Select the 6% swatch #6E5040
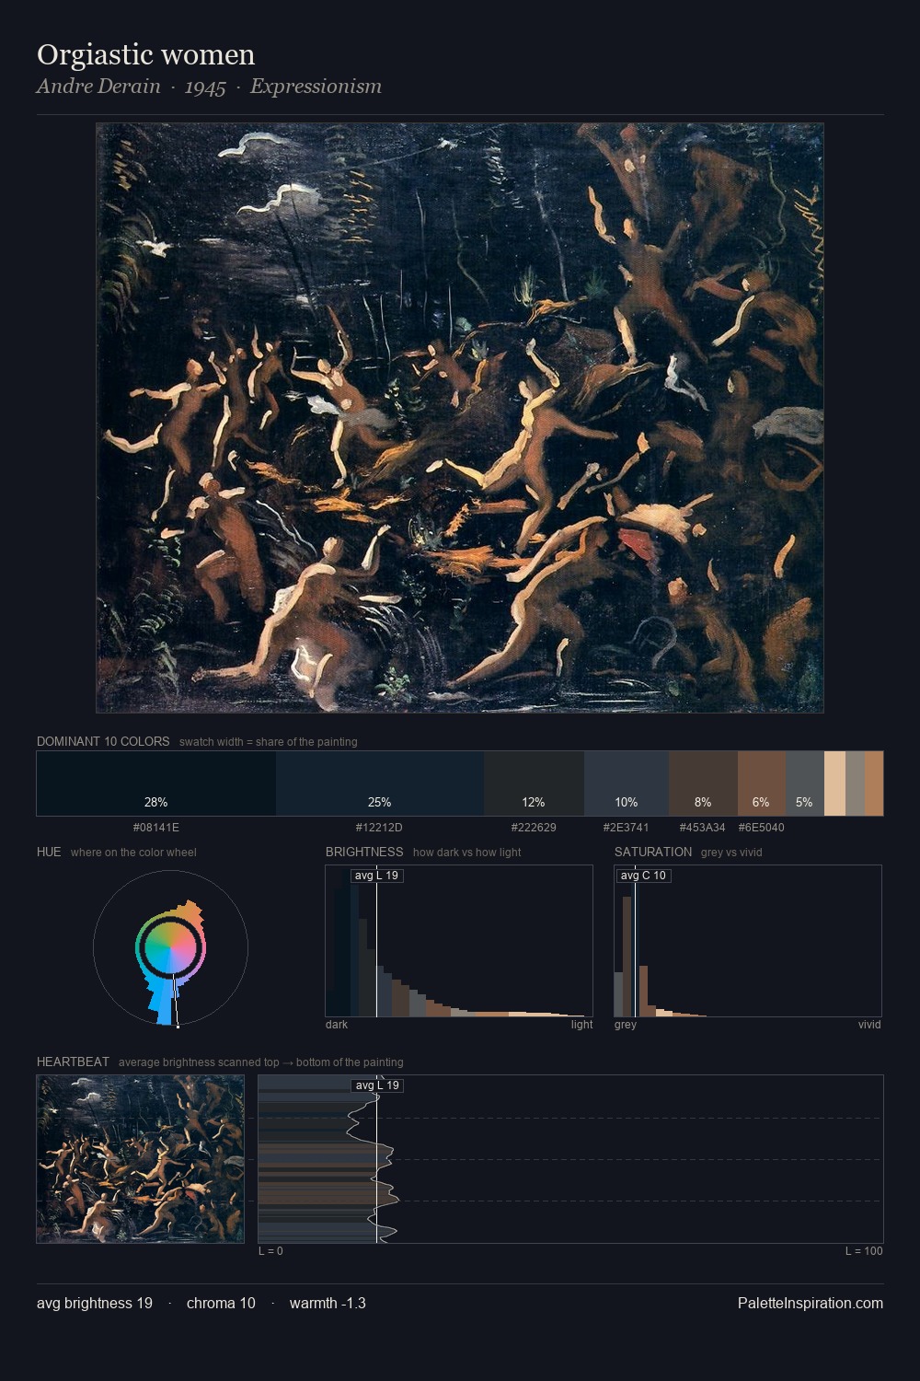920x1381 pixels. [x=762, y=783]
